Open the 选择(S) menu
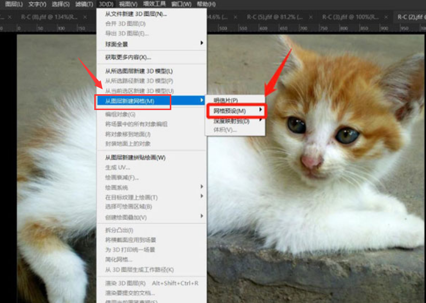This screenshot has width=426, height=303. point(61,4)
